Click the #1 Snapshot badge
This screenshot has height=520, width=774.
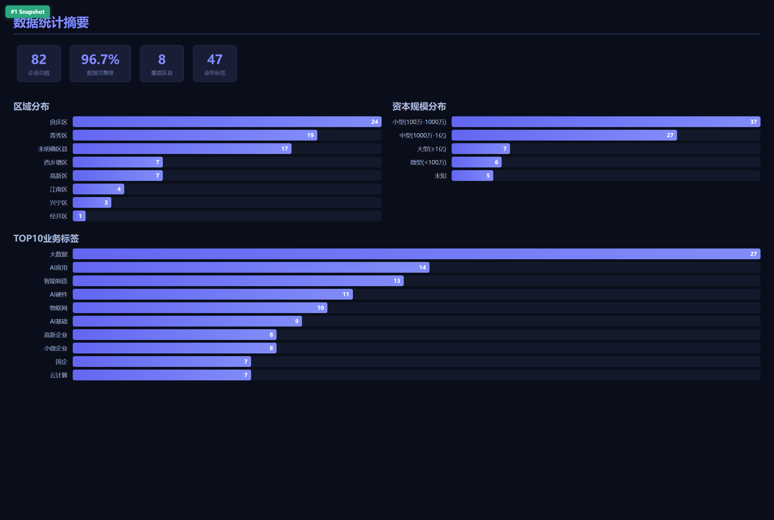click(28, 12)
